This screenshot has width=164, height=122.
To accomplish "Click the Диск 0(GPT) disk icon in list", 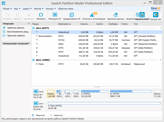I will [x=33, y=28].
